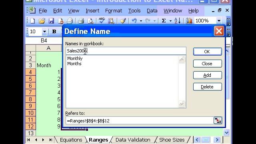Switch to the Shoe Sizes sheet tab
Screen dimensions: 256x144
click(x=172, y=140)
